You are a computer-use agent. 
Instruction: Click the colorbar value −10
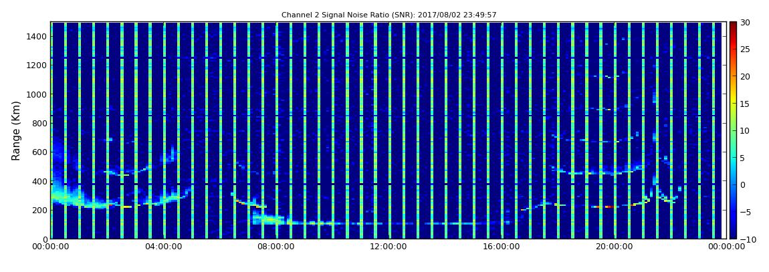(x=748, y=239)
